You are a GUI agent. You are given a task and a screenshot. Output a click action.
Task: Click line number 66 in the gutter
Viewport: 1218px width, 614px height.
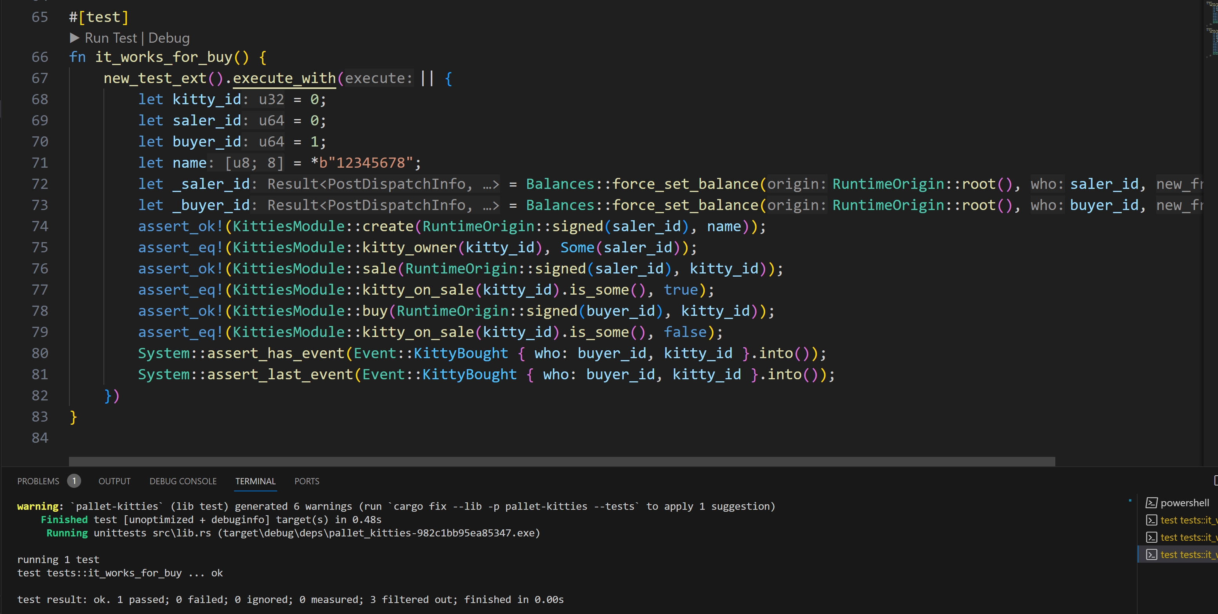40,57
